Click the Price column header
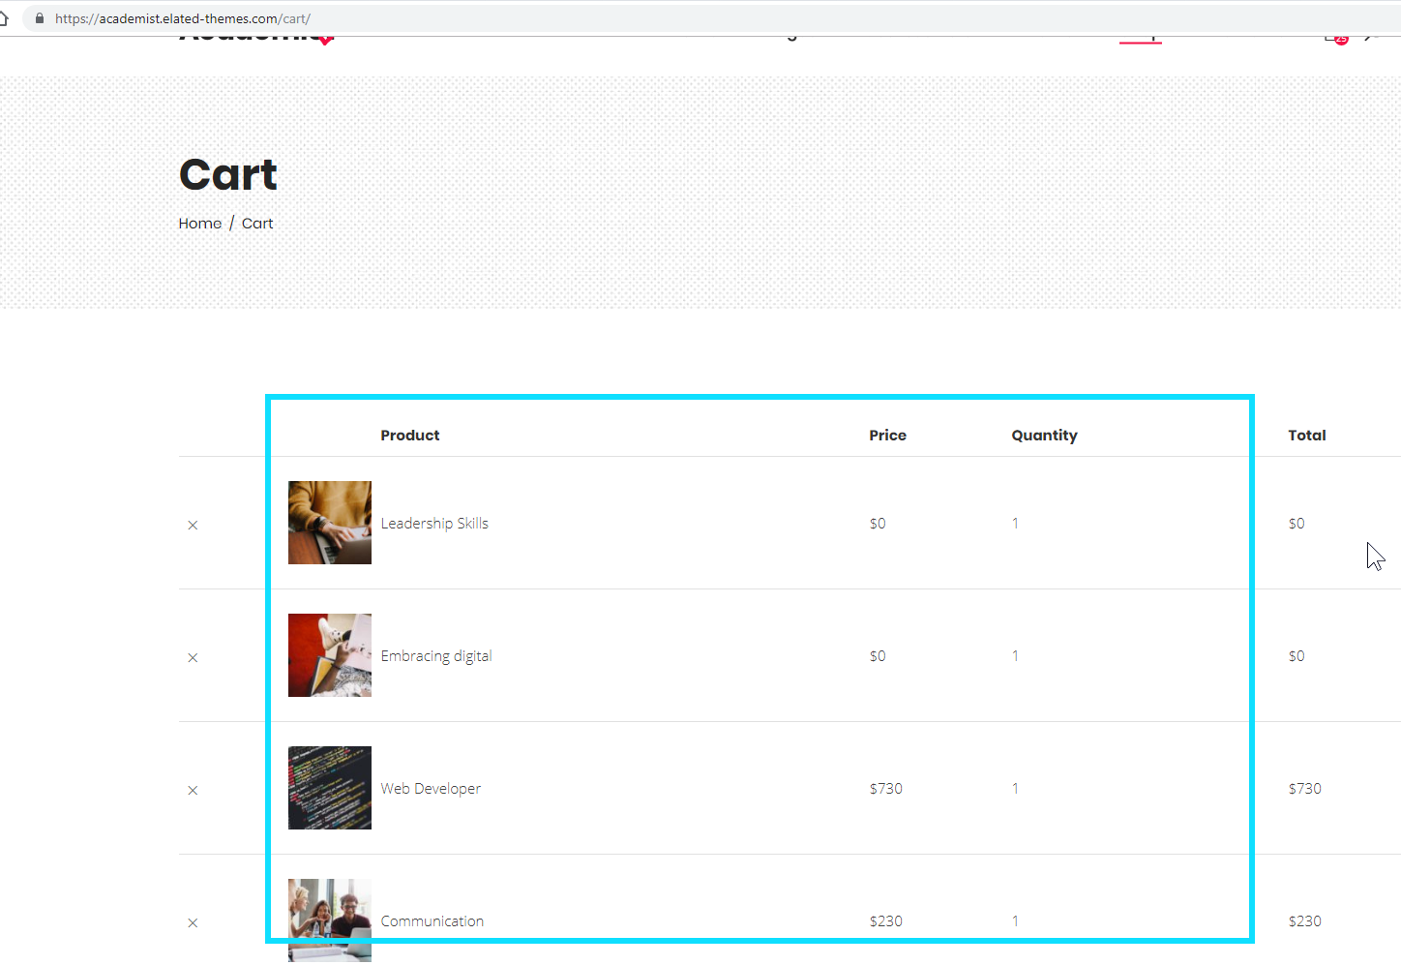The height and width of the screenshot is (965, 1401). 888,436
